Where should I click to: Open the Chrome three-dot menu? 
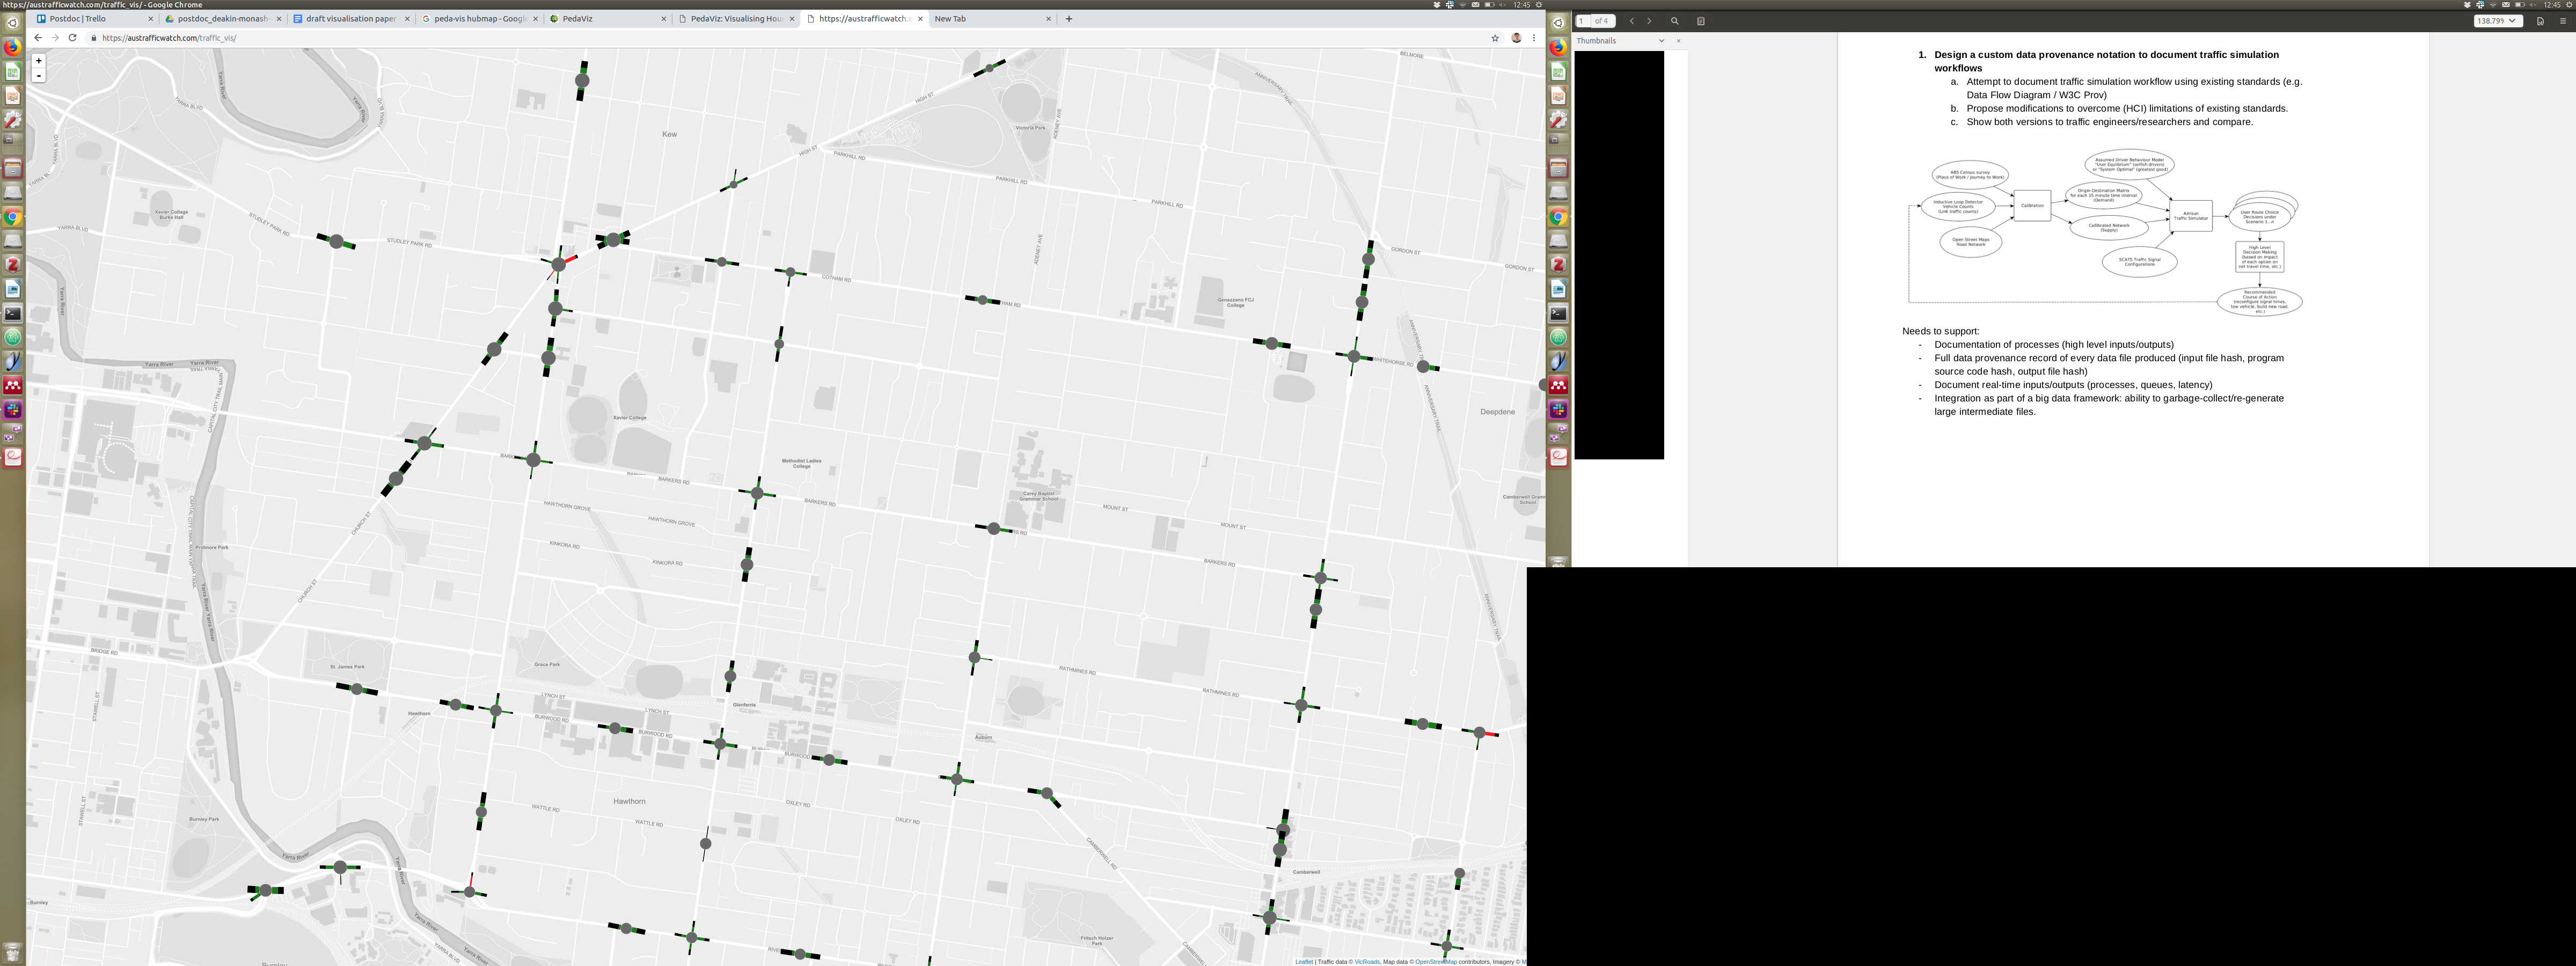pos(1534,38)
